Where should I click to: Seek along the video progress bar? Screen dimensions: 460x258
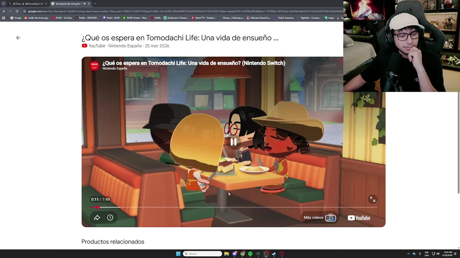tap(233, 207)
